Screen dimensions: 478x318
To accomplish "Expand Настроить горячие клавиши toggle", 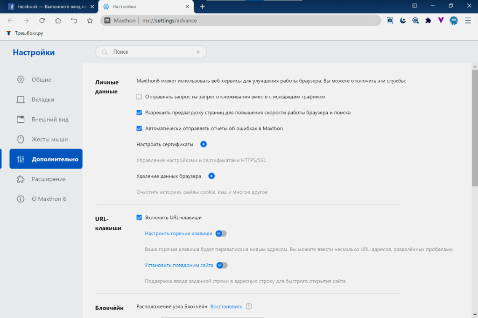I will pyautogui.click(x=221, y=233).
